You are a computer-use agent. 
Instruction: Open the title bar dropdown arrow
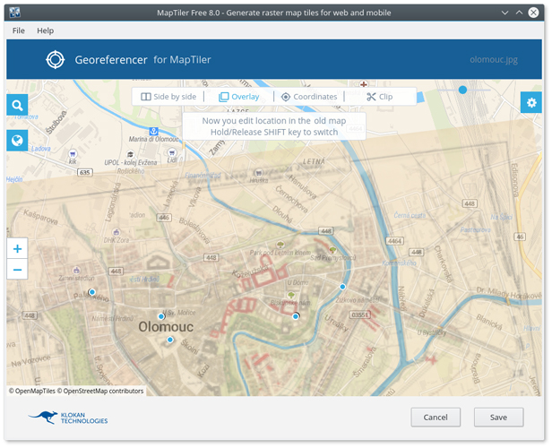coord(505,13)
